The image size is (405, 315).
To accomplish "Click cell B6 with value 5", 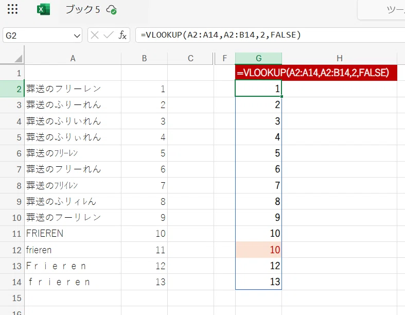I will (145, 153).
